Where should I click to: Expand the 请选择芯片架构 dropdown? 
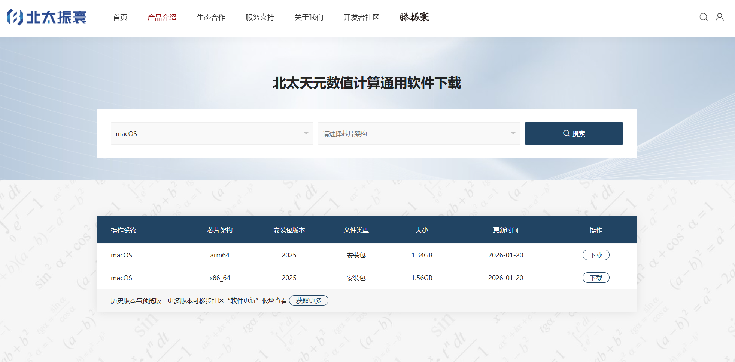click(419, 133)
